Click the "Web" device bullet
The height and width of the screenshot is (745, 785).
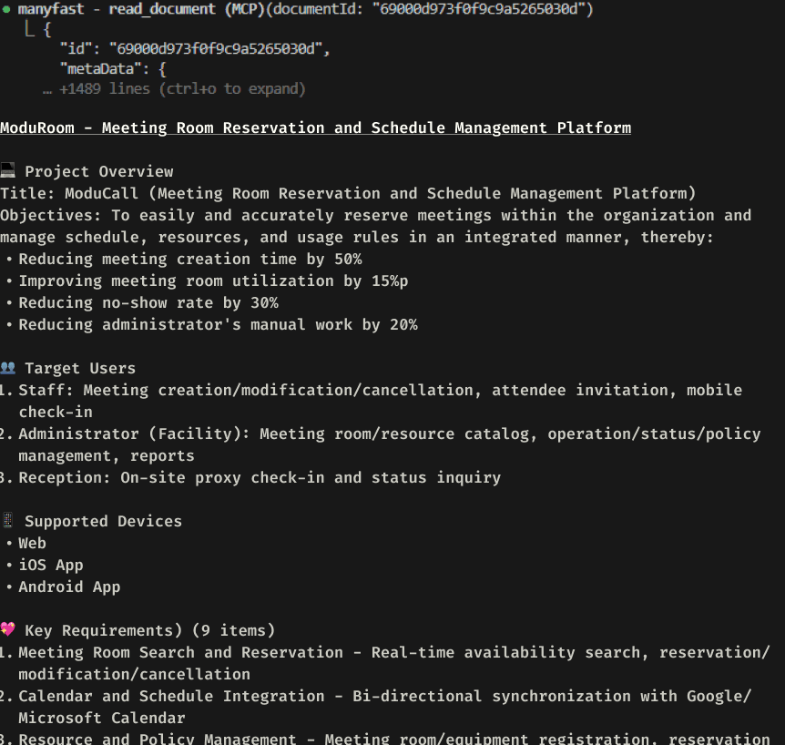[32, 543]
